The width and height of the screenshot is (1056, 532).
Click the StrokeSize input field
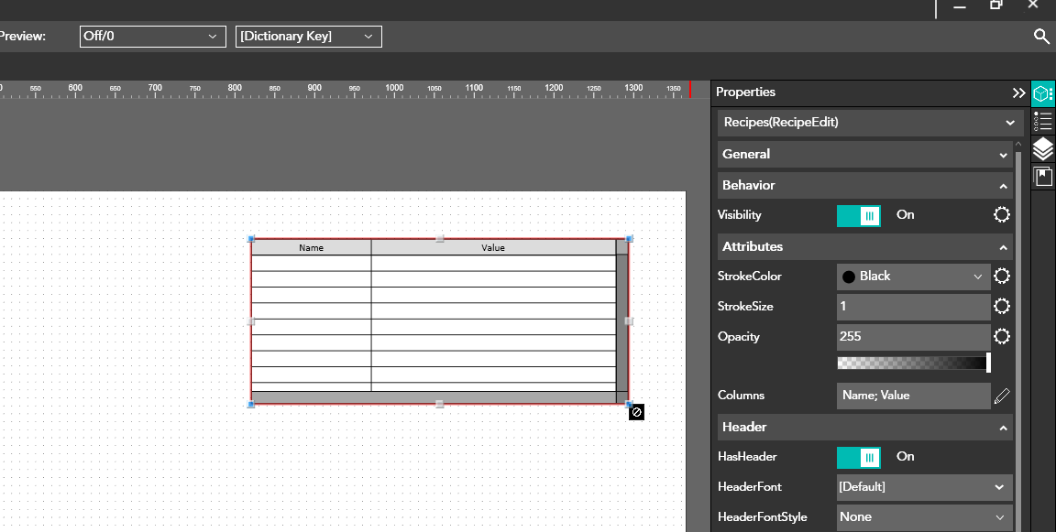[x=913, y=307]
